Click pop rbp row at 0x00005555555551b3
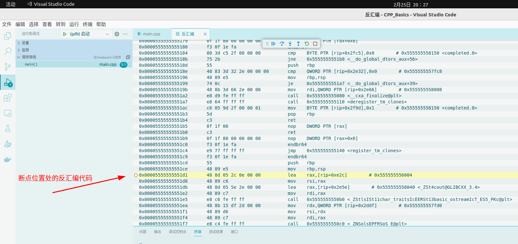 click(x=325, y=114)
